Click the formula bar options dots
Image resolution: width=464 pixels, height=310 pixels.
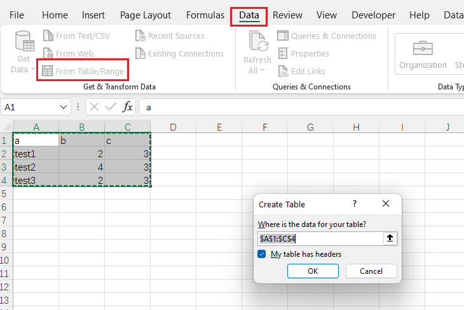(x=78, y=107)
